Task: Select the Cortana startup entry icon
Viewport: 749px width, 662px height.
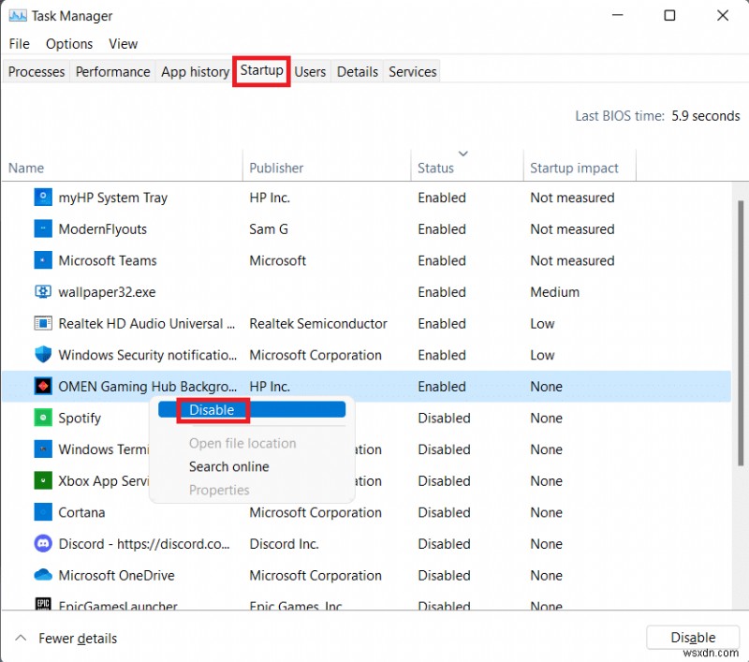Action: click(43, 512)
